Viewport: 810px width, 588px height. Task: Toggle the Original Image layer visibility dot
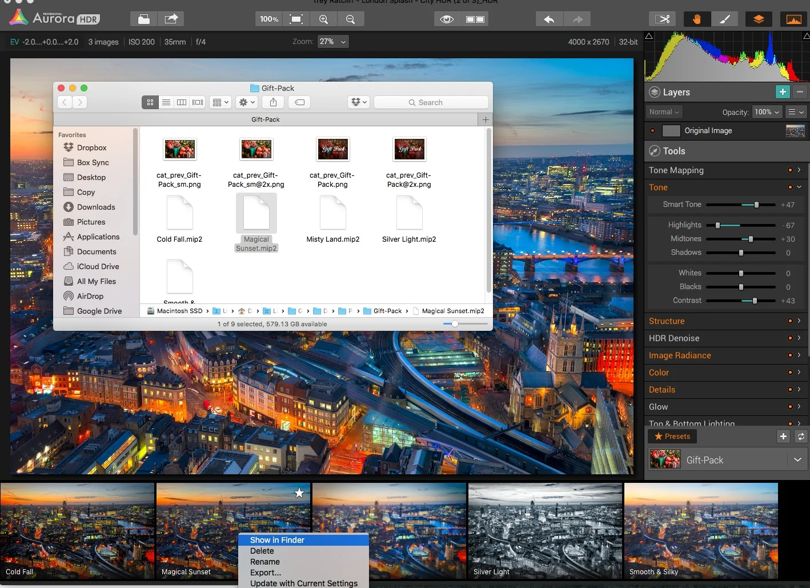point(653,131)
